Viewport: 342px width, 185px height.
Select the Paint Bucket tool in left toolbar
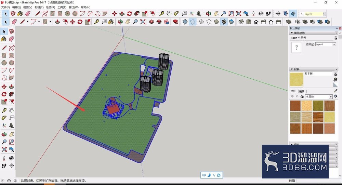pos(4,39)
